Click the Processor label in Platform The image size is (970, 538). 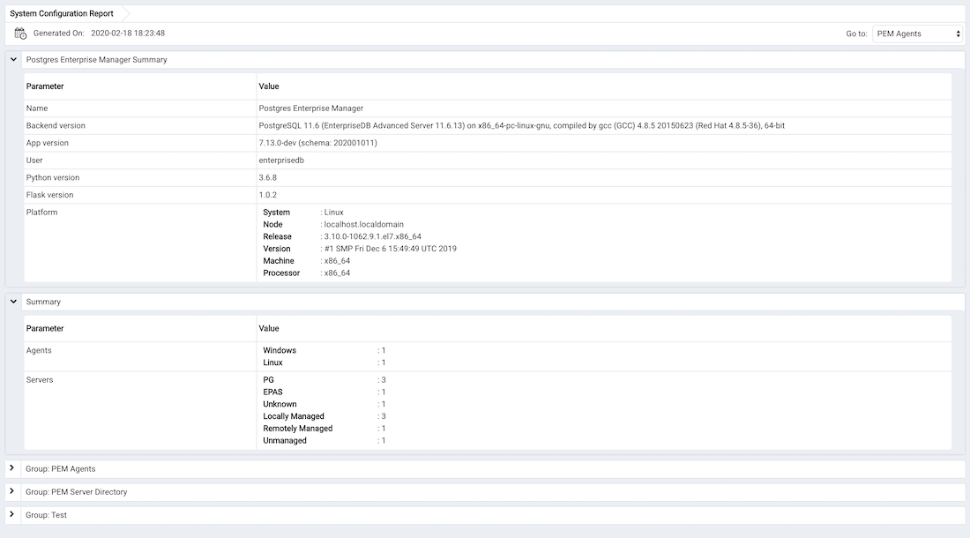pyautogui.click(x=281, y=273)
